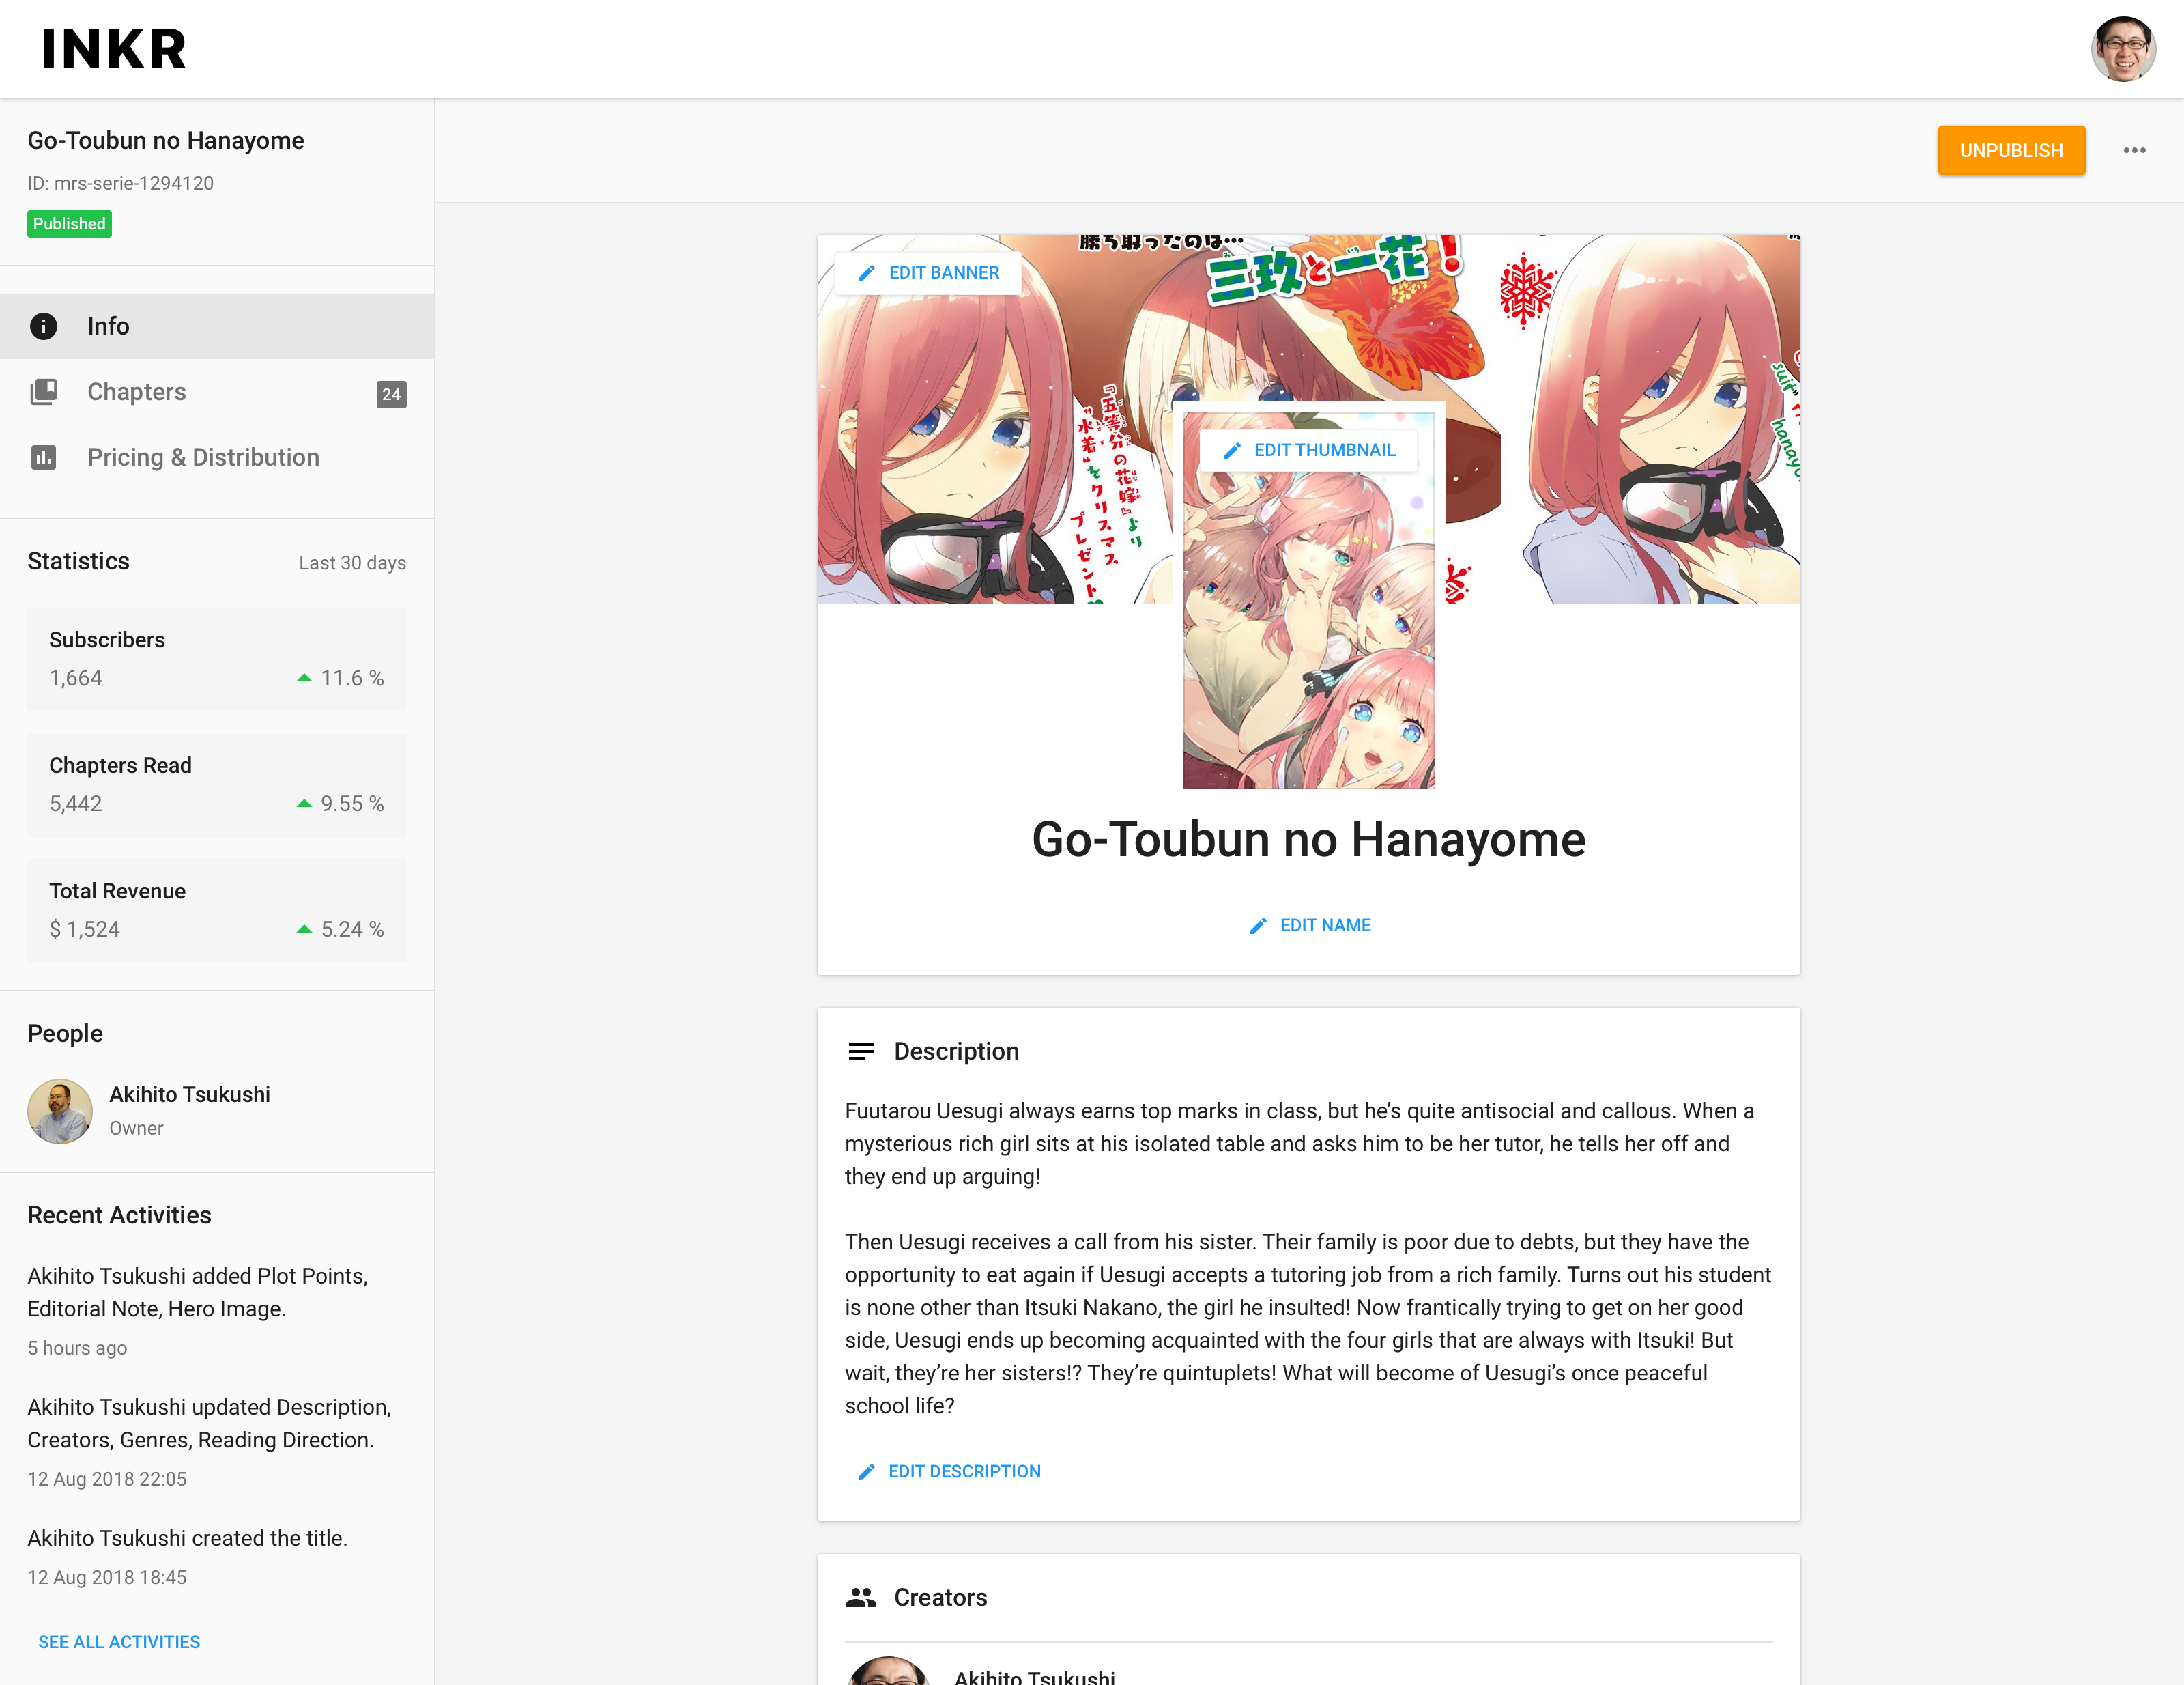Click the Description lines icon
2184x1685 pixels.
[860, 1051]
